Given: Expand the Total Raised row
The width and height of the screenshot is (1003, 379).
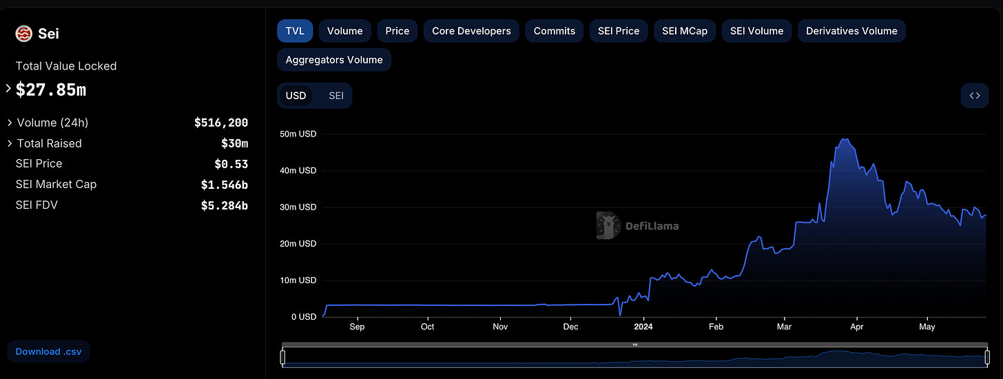Looking at the screenshot, I should point(10,143).
